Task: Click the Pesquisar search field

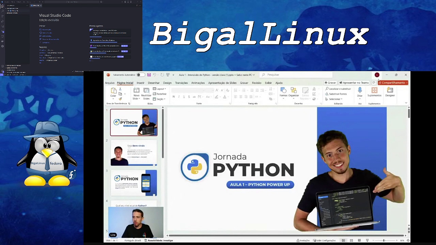Action: 296,75
